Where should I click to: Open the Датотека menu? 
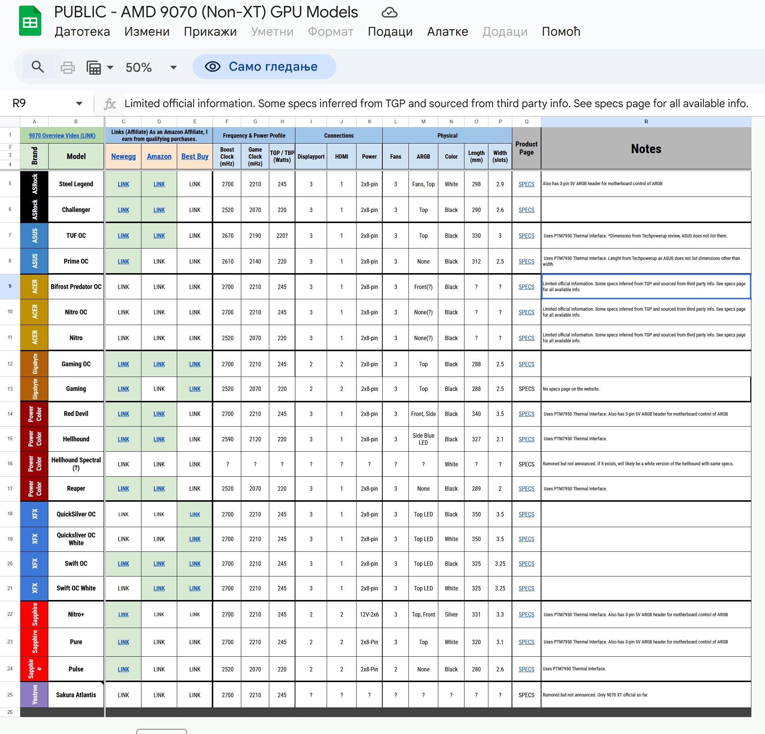(x=82, y=32)
